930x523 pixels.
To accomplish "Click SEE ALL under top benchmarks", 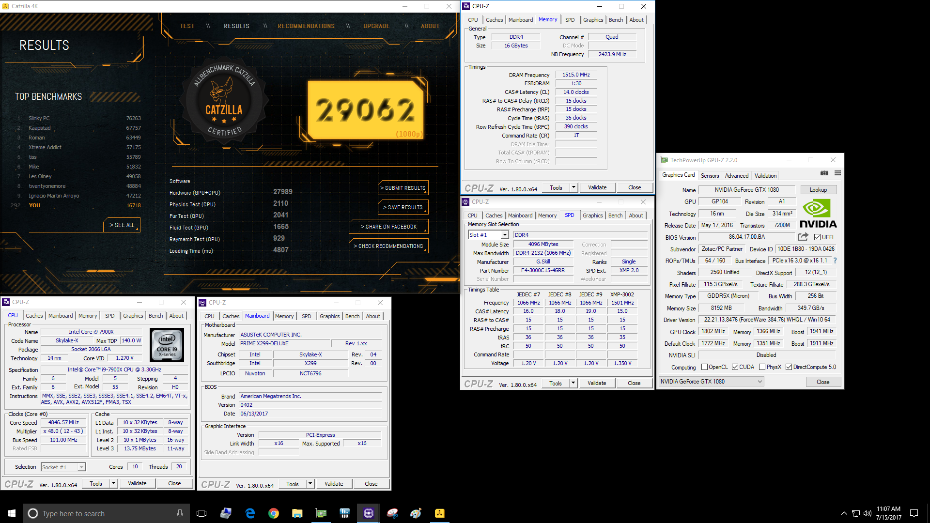I will click(122, 225).
